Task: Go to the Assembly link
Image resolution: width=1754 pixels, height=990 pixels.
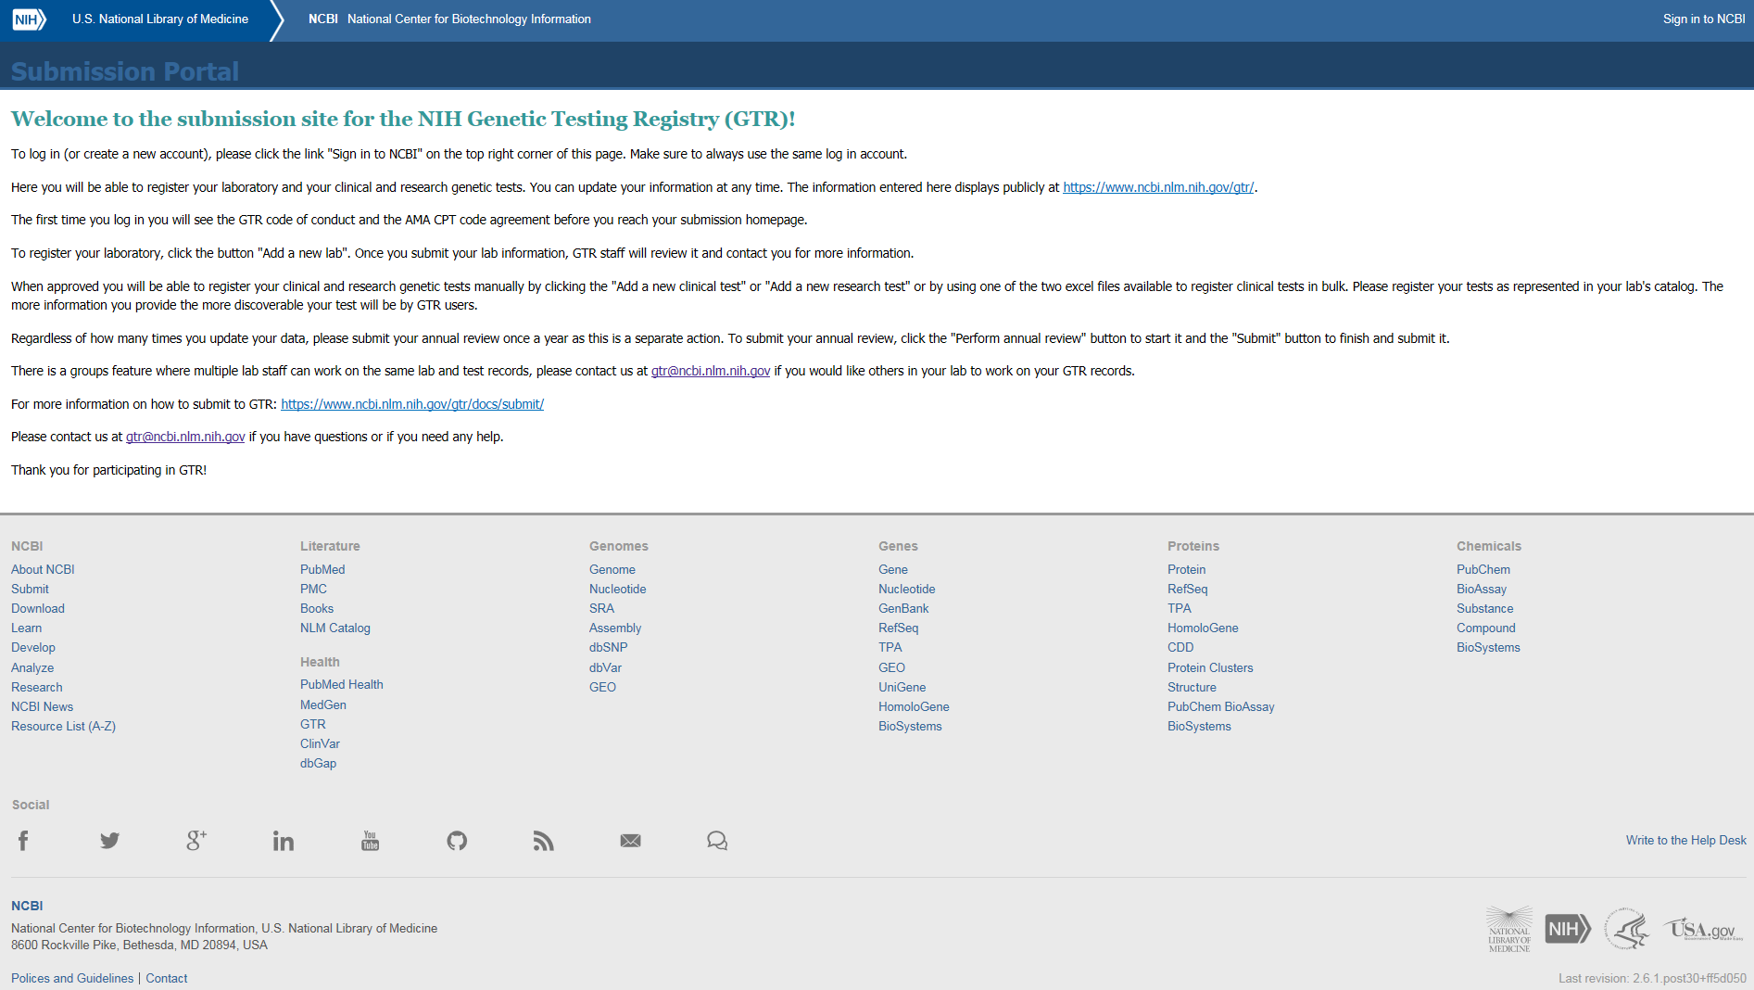Action: (615, 628)
